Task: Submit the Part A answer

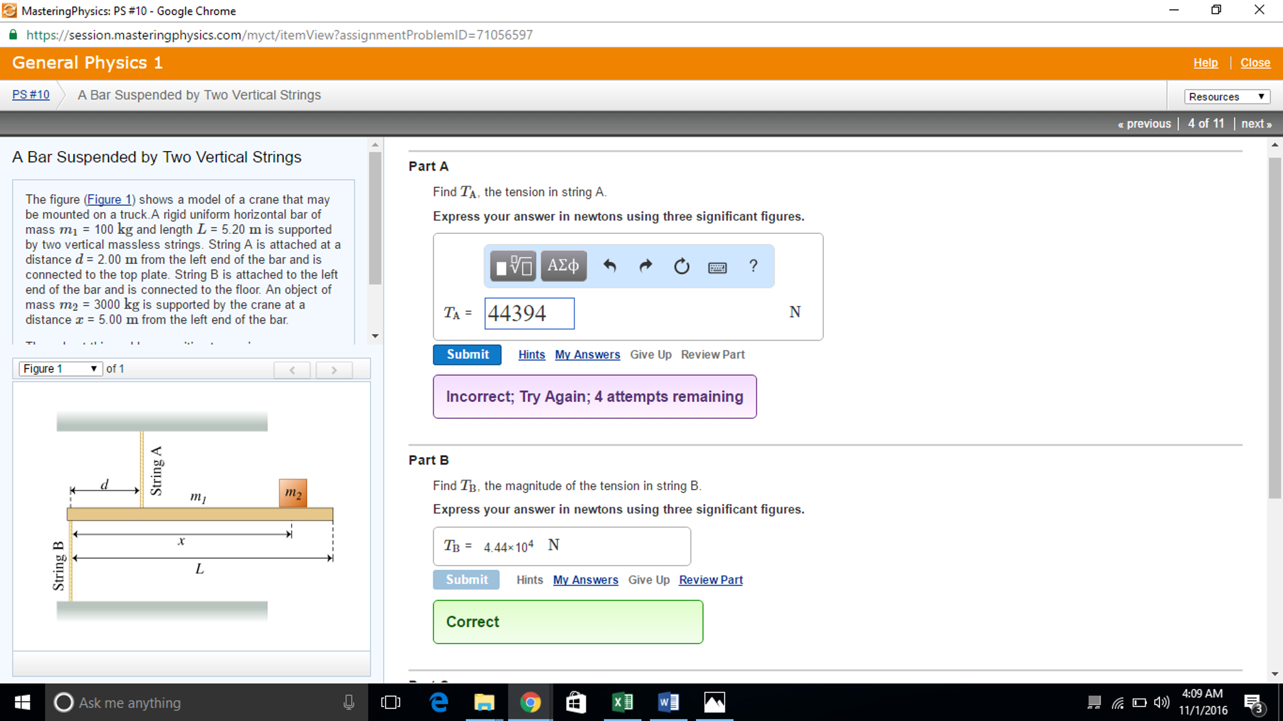Action: click(467, 354)
